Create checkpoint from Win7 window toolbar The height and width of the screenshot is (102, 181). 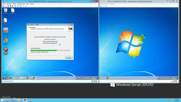click(x=21, y=6)
